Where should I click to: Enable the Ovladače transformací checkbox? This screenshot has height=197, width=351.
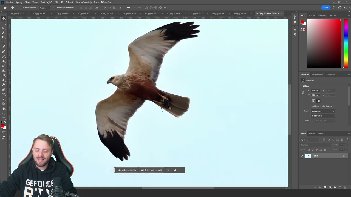click(54, 8)
